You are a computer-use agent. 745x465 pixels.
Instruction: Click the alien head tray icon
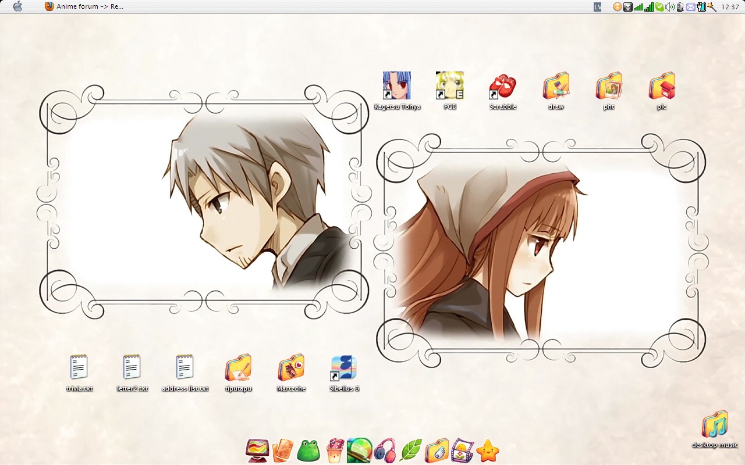tap(628, 7)
